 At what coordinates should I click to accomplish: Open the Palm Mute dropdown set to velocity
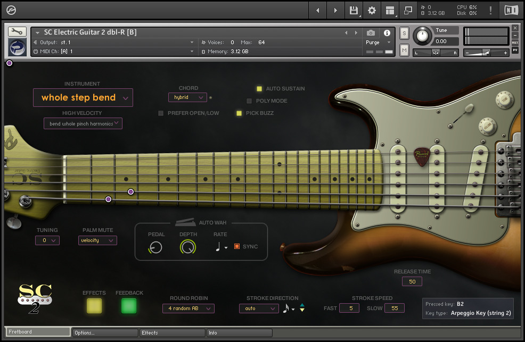pyautogui.click(x=97, y=240)
